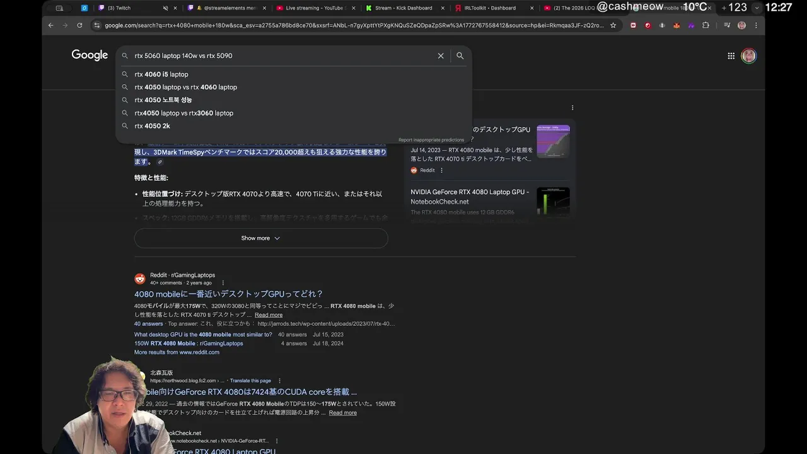The height and width of the screenshot is (454, 807).
Task: Click Report inappropriate predictions
Action: pos(431,140)
